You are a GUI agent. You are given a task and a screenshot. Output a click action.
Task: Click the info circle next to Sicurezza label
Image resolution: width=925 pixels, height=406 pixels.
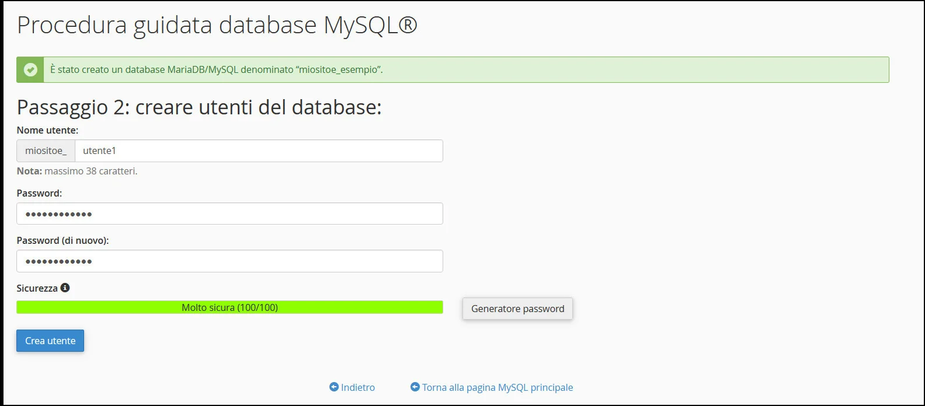[x=65, y=288]
